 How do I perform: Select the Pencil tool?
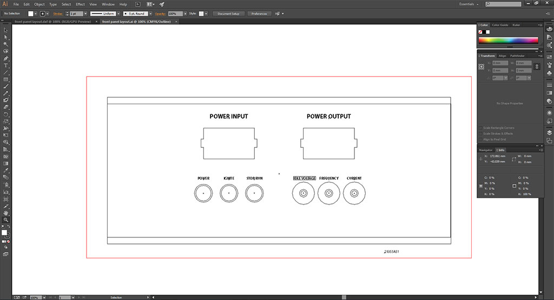click(x=5, y=93)
